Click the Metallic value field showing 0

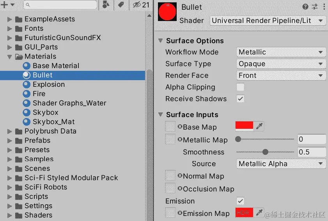pyautogui.click(x=312, y=139)
